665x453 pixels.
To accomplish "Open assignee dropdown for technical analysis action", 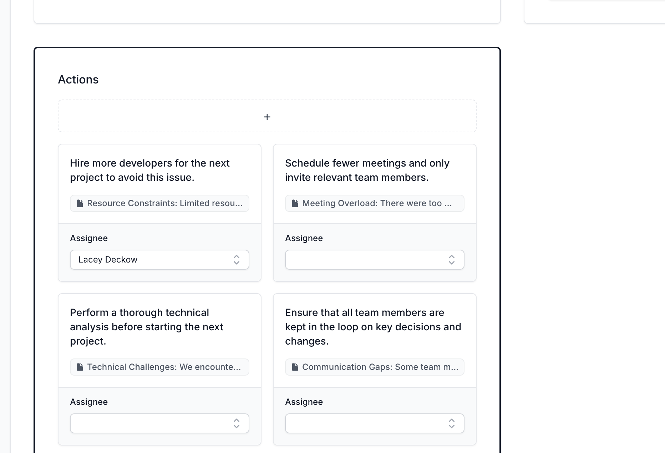I will [x=153, y=423].
